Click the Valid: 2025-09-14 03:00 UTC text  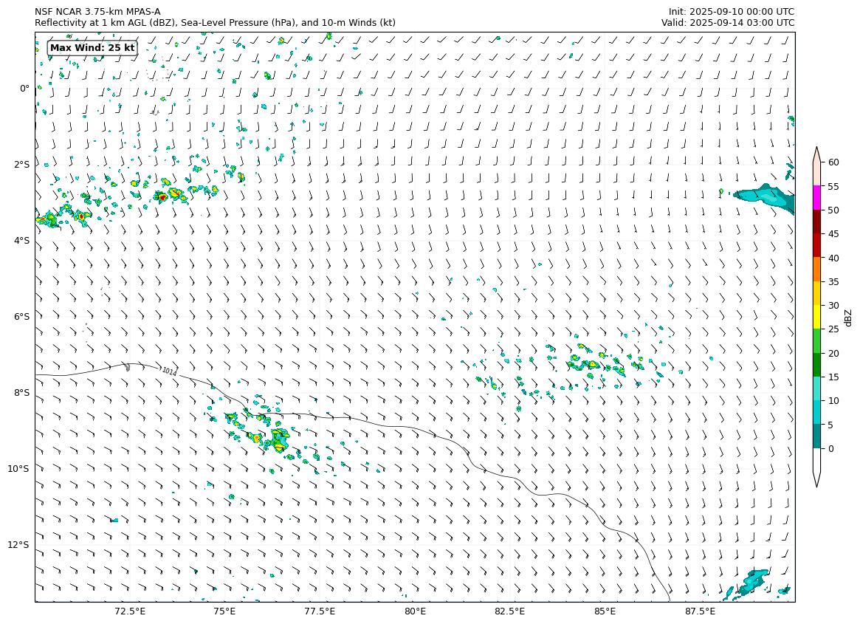(728, 23)
